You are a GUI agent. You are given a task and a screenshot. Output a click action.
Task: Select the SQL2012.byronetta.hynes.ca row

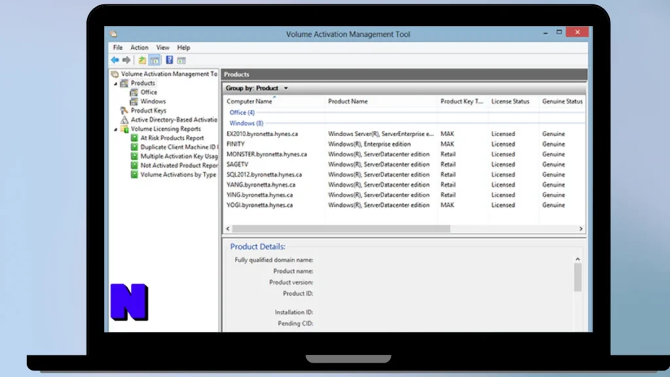point(404,174)
